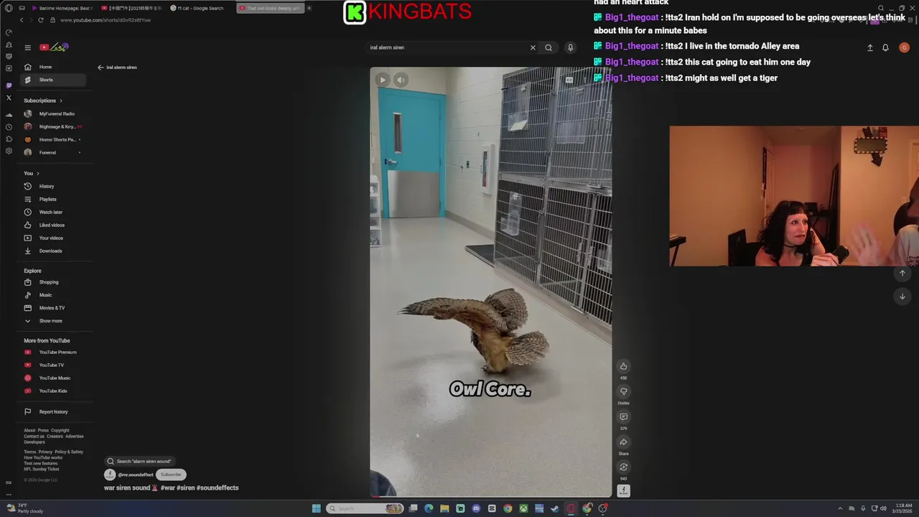Click the Remix button
Viewport: 919px width, 517px height.
point(623,467)
